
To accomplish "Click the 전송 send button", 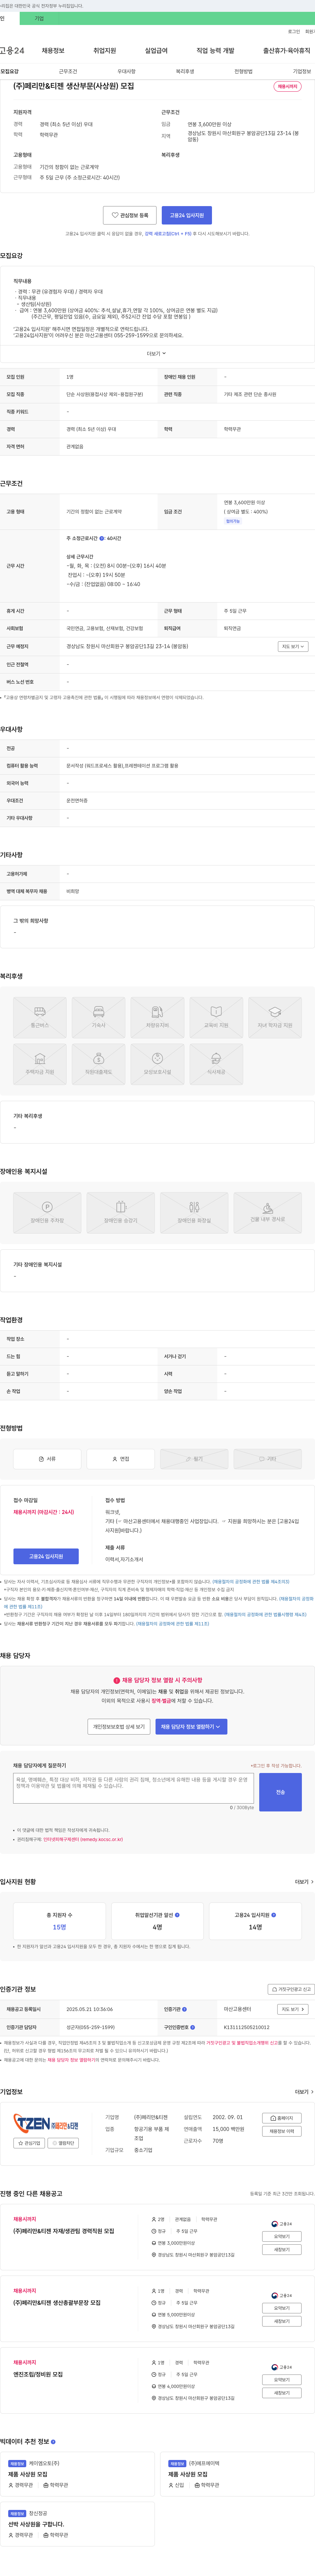I will pos(280,1792).
